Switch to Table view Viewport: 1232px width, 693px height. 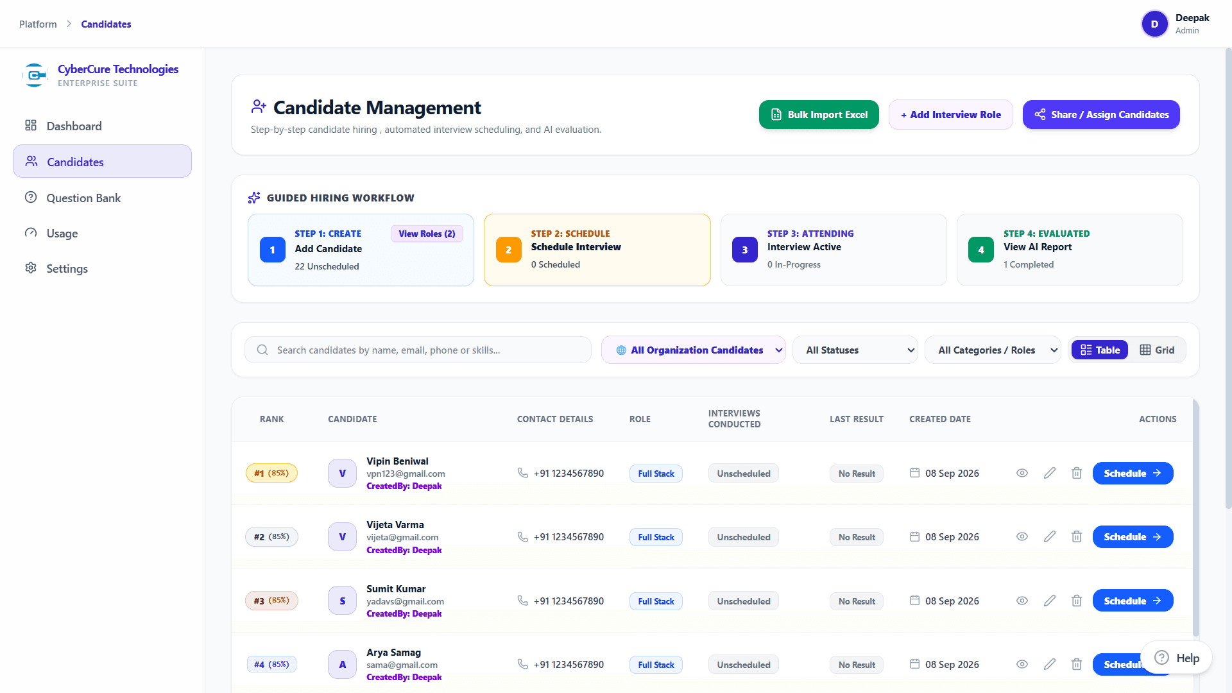1100,350
